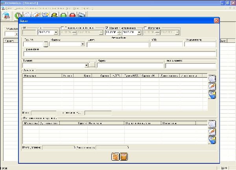
Task: Click the browse '...' button beside the Клиент dropdown
Action: pyautogui.click(x=92, y=65)
